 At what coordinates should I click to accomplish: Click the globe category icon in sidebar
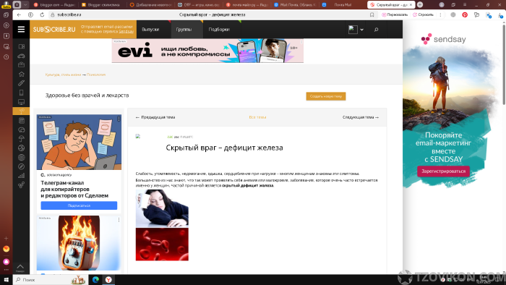pyautogui.click(x=21, y=158)
